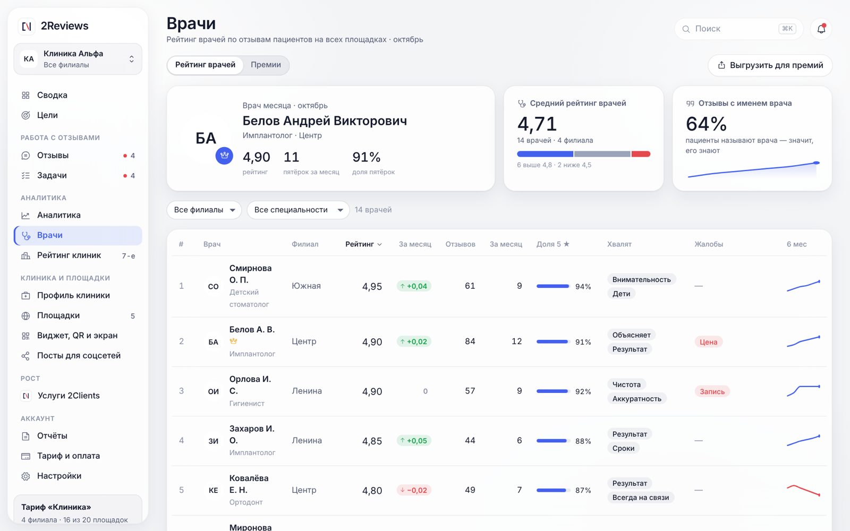
Task: Click the star icon in Доля 5 header
Action: coord(566,244)
